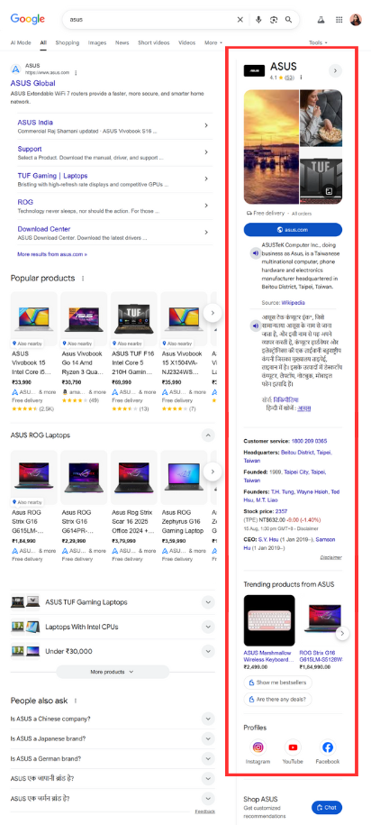Open the More search filters dropdown

click(213, 42)
